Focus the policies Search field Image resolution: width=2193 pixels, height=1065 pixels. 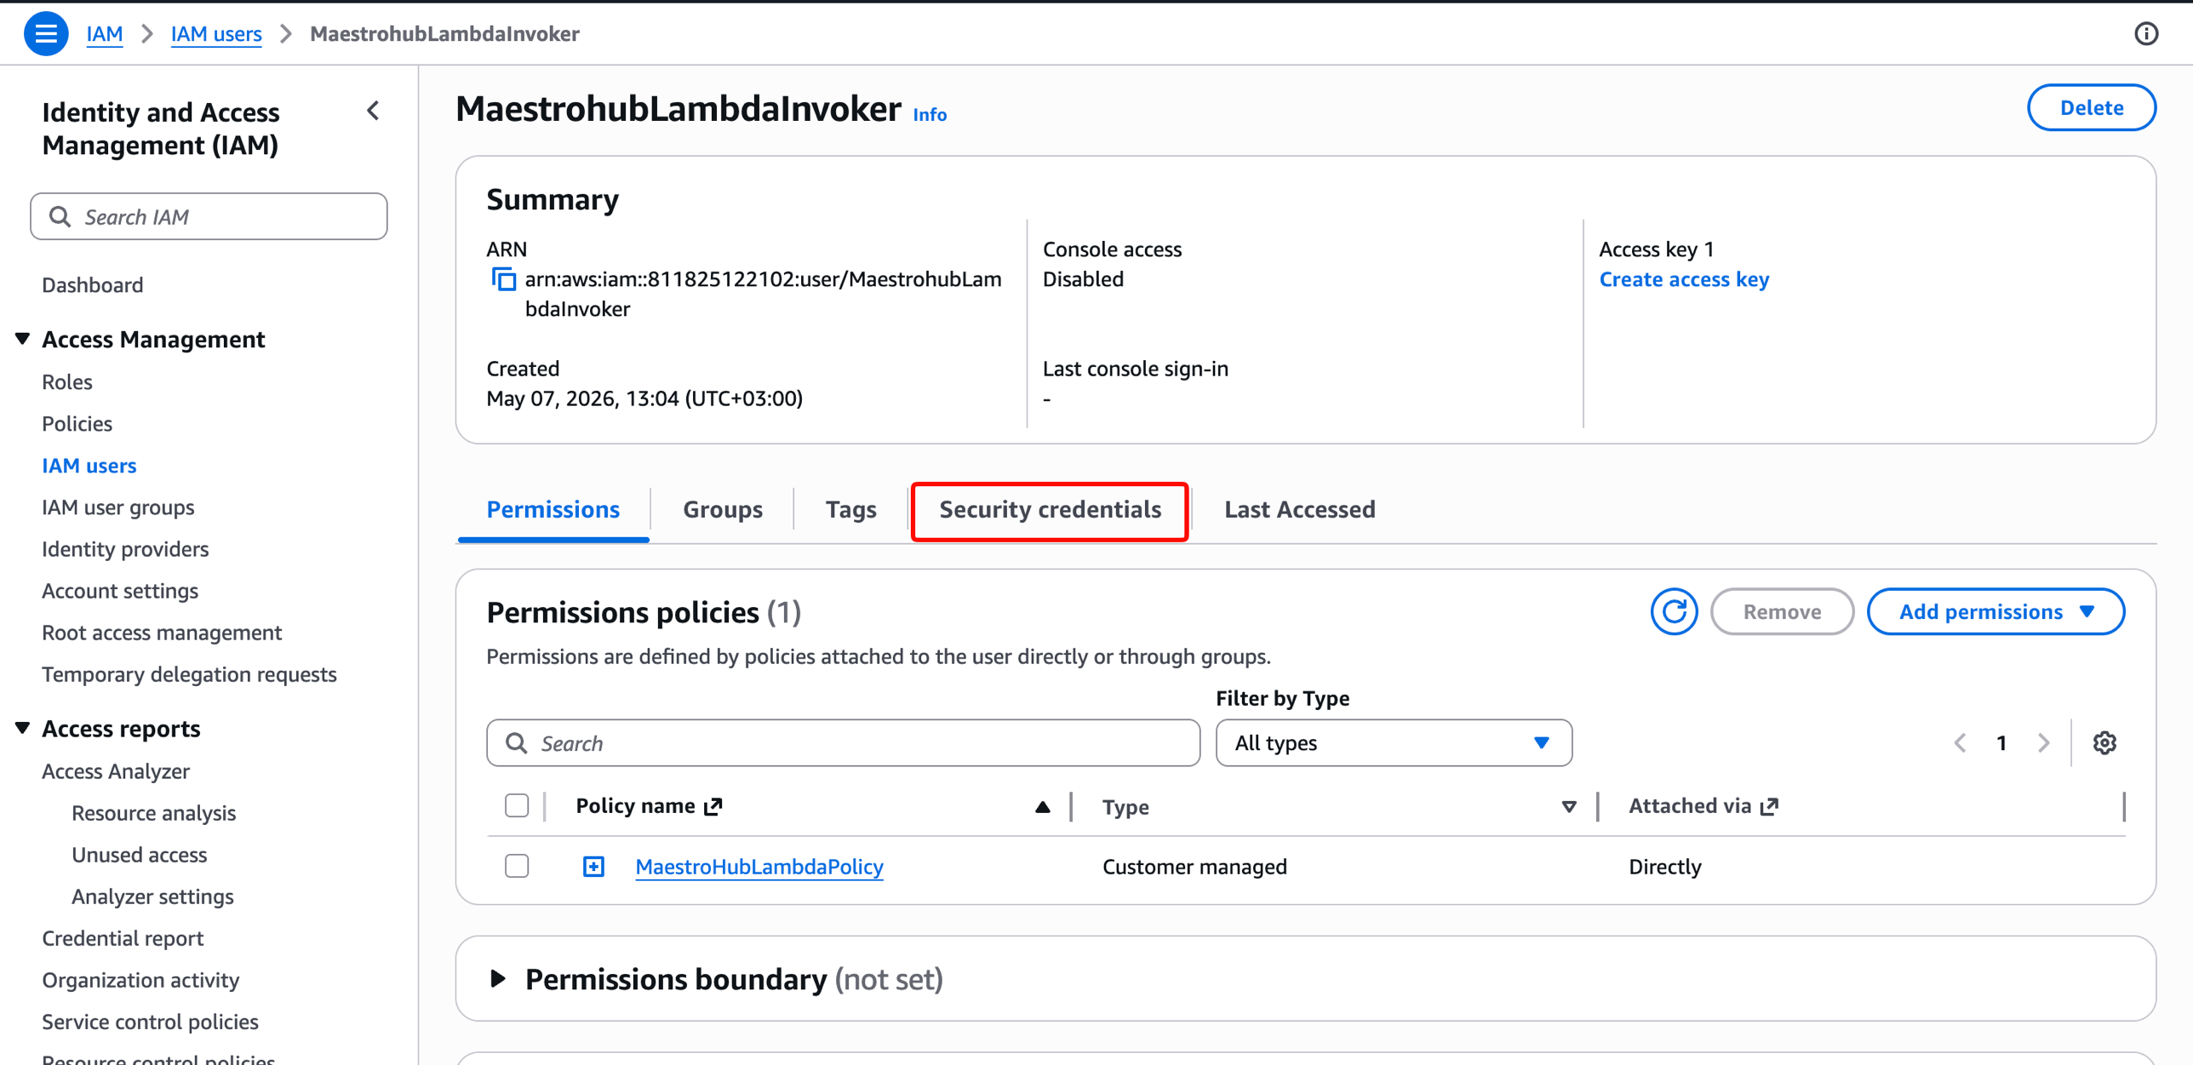click(x=843, y=742)
